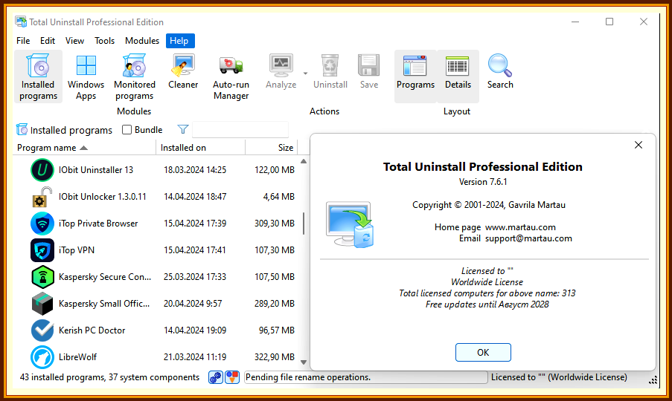Click the About dialog computer logo
Viewport: 672px width, 401px height.
pyautogui.click(x=350, y=224)
